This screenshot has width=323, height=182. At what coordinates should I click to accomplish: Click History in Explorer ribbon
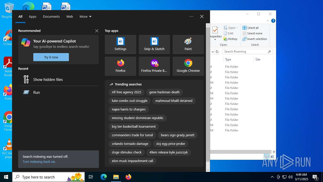click(230, 39)
